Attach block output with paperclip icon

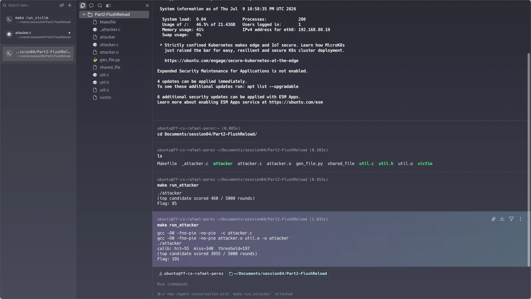pos(493,219)
